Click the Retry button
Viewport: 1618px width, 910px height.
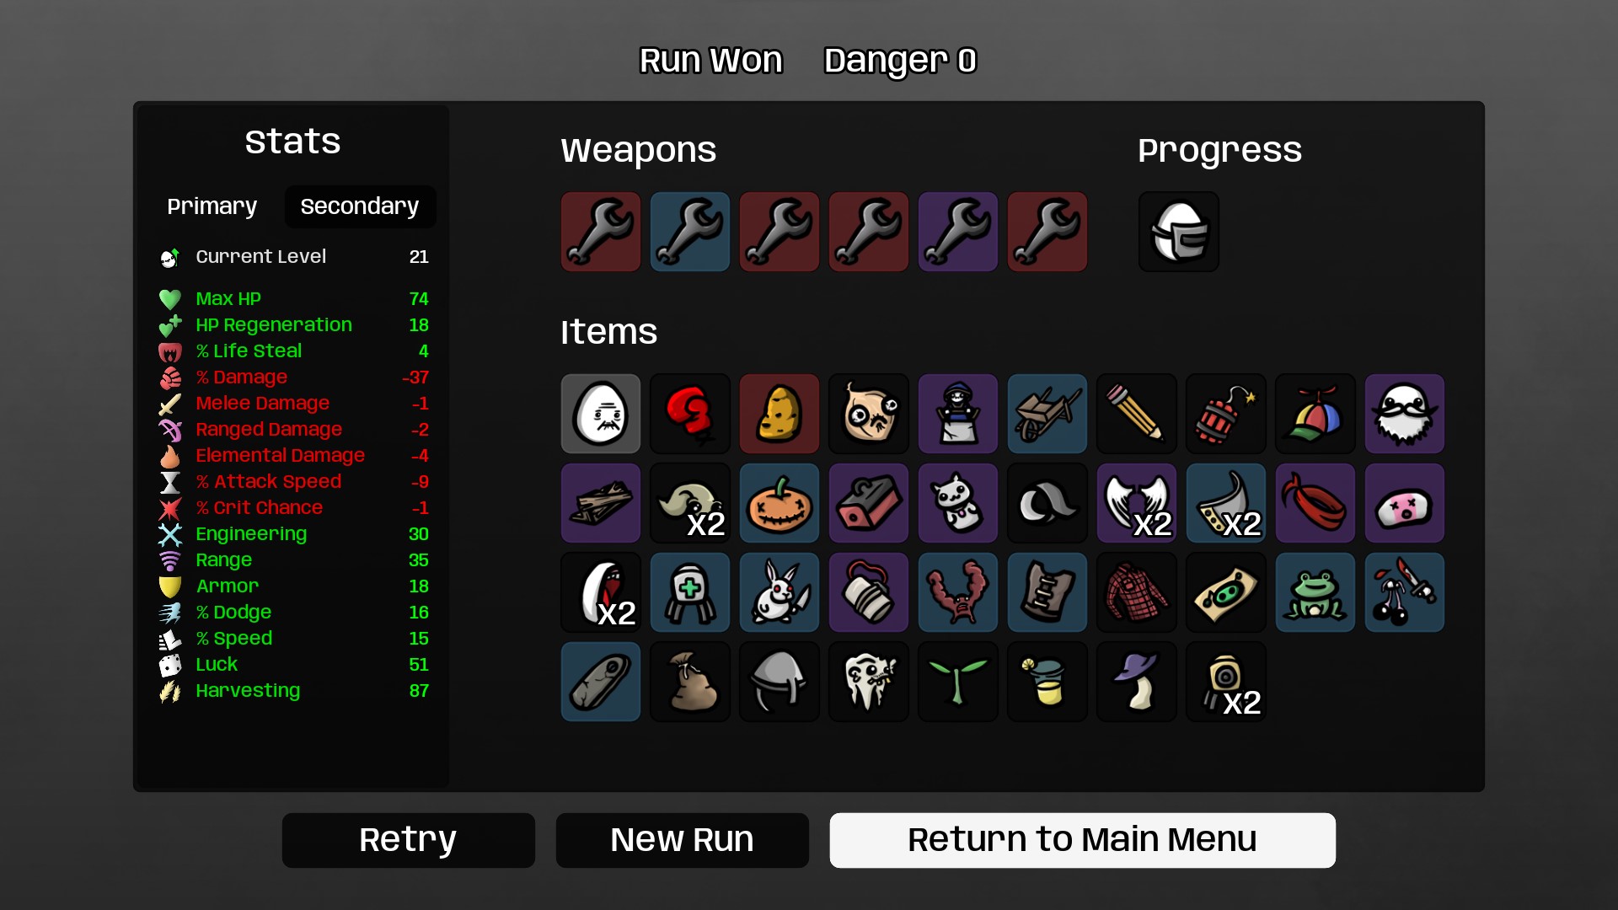tap(409, 840)
